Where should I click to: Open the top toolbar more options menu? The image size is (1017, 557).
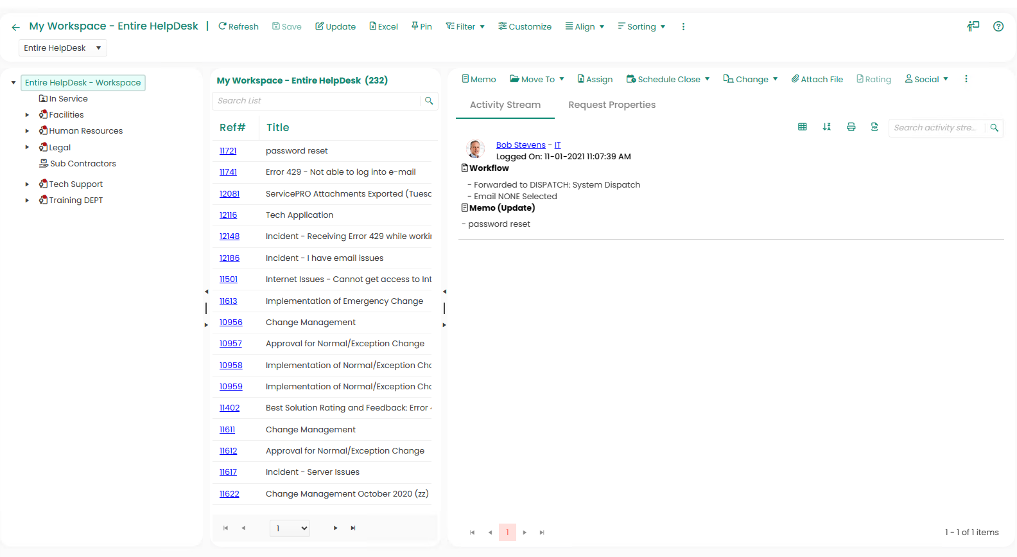tap(683, 27)
